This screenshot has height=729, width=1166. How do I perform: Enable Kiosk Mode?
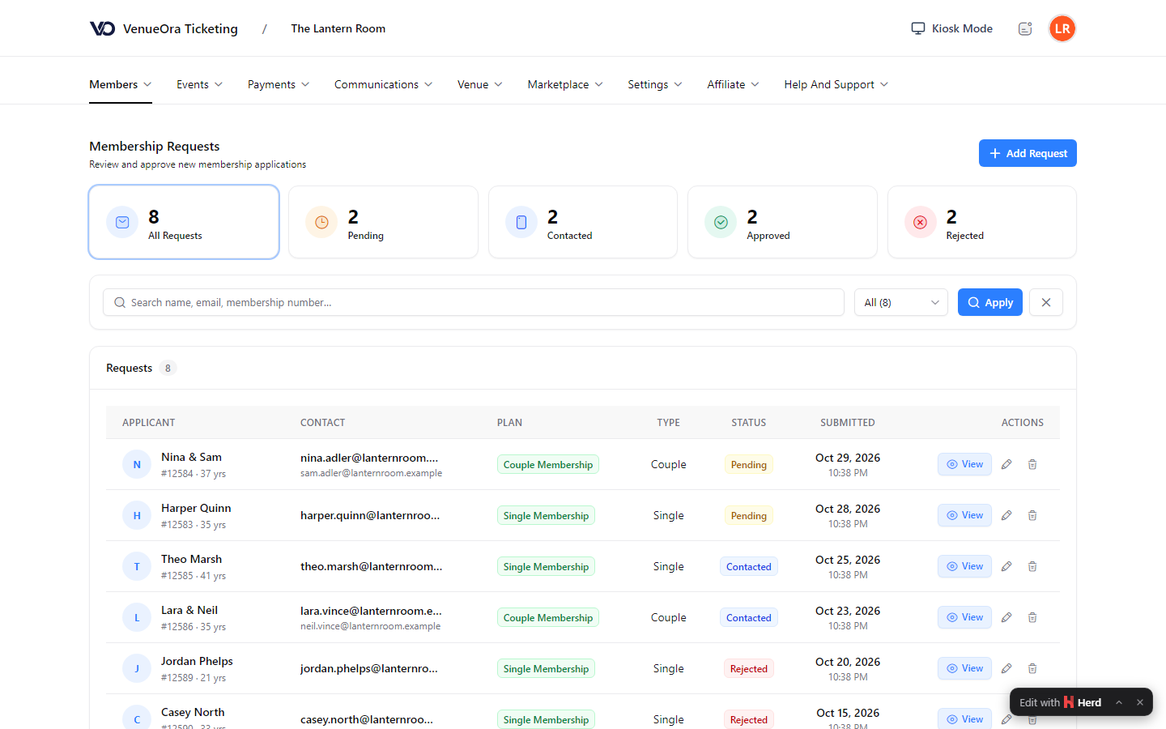click(952, 28)
